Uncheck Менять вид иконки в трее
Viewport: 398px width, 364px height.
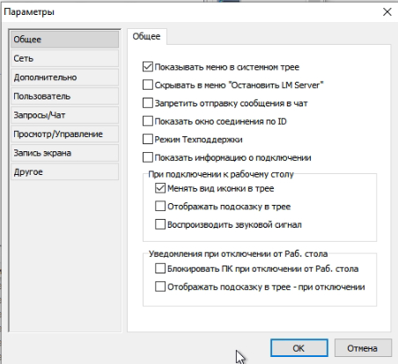click(160, 188)
